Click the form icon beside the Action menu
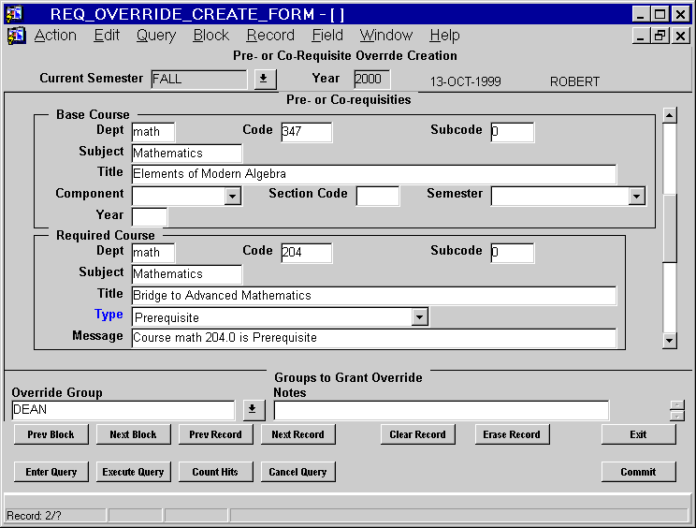 point(17,36)
